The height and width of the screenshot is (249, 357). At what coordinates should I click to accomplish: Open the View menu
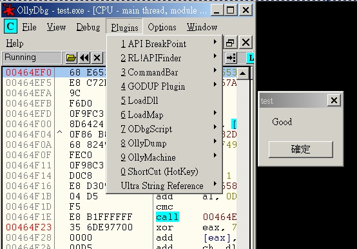pos(56,27)
